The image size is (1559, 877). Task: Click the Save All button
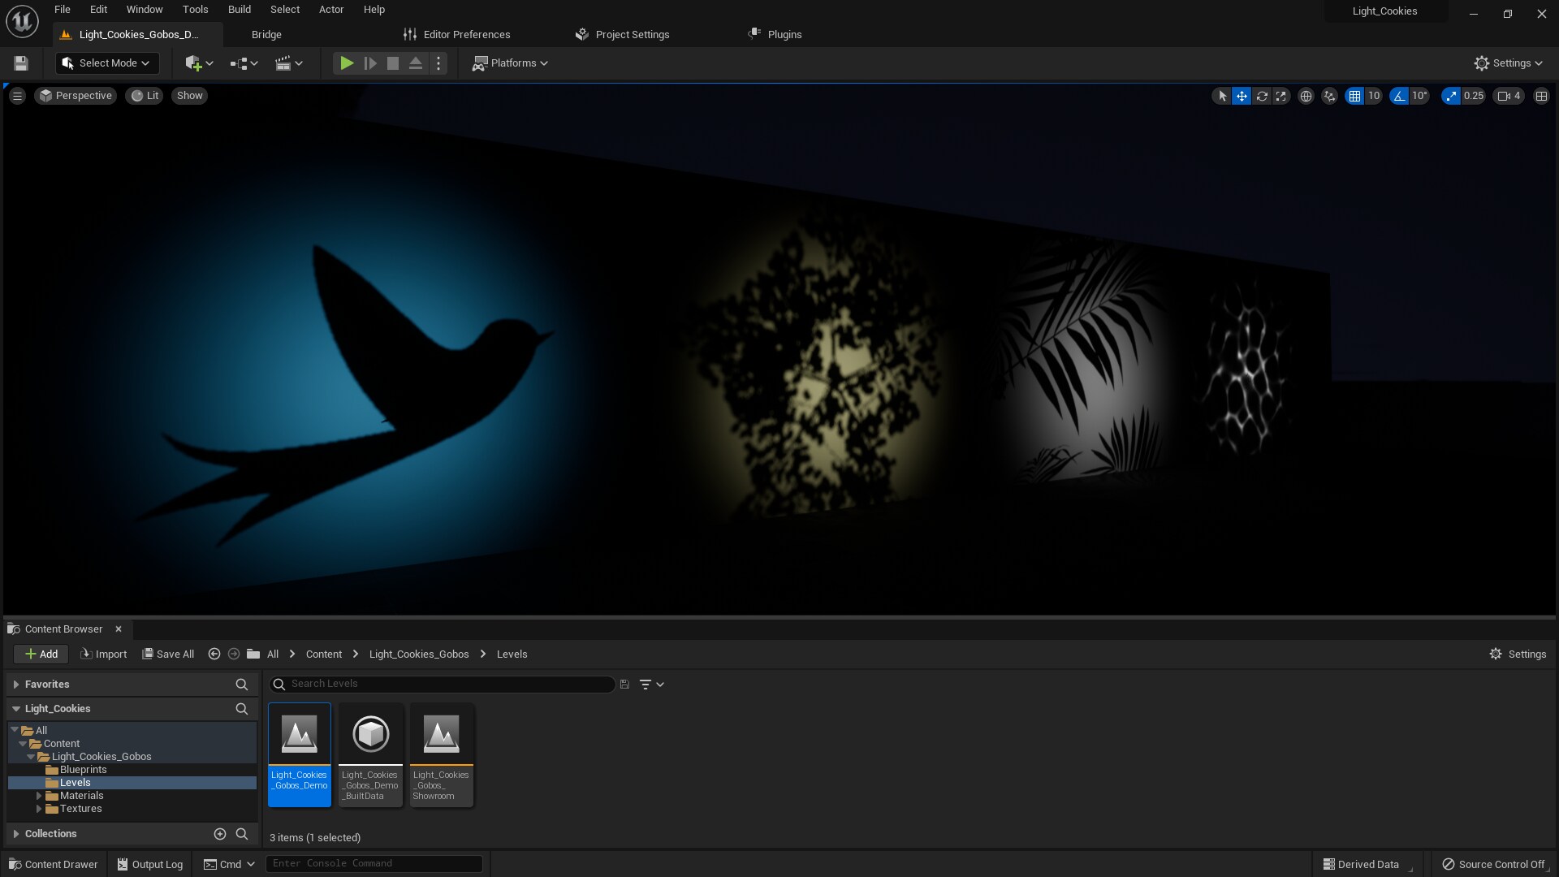(168, 655)
